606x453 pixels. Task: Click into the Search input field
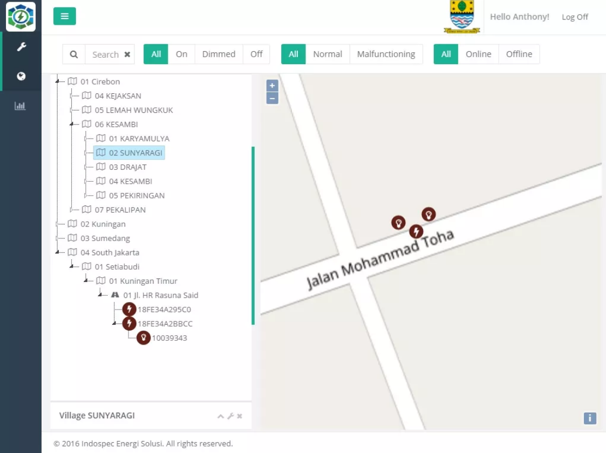(105, 54)
